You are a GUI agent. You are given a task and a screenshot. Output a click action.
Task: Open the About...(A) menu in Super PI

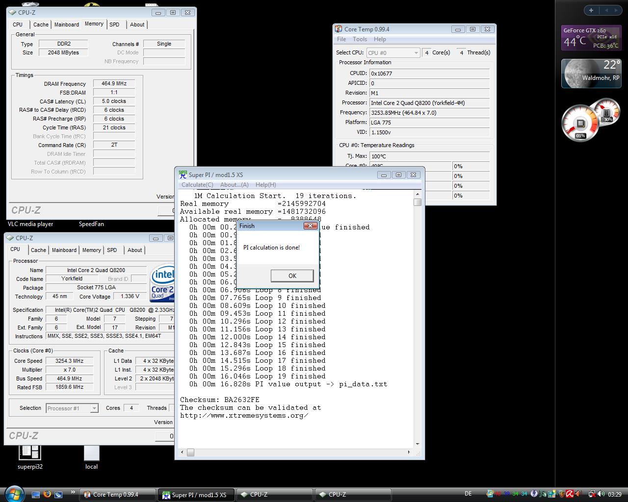tap(235, 185)
